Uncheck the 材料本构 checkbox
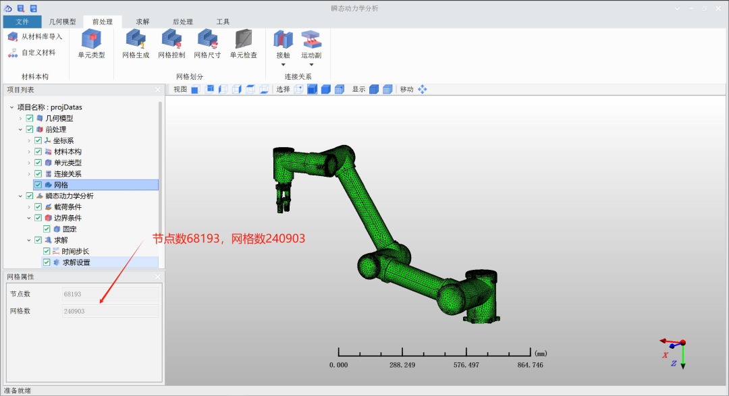729x396 pixels. (38, 152)
